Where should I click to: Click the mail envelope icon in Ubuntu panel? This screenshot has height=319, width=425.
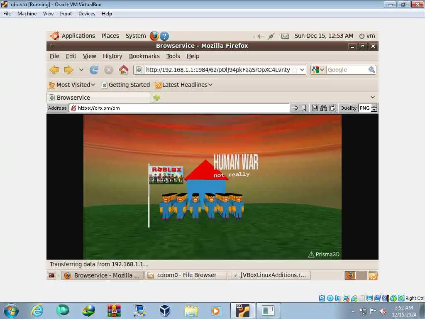pos(285,36)
